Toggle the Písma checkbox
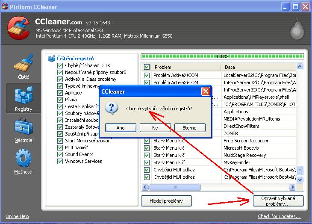This screenshot has height=224, width=312. tap(60, 100)
